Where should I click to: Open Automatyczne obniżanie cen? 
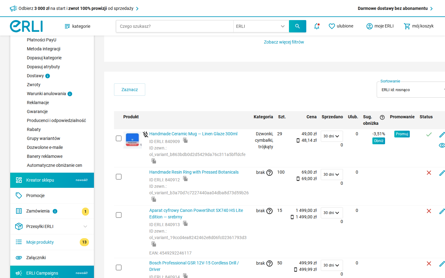54,165
